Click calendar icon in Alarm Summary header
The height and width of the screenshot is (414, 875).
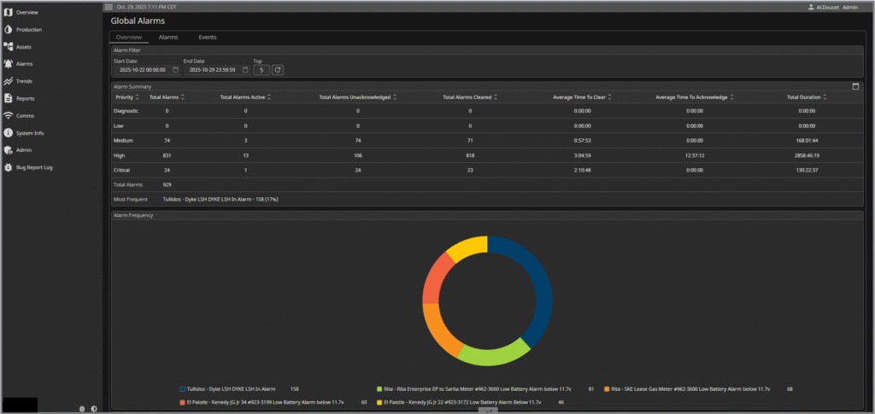[855, 86]
